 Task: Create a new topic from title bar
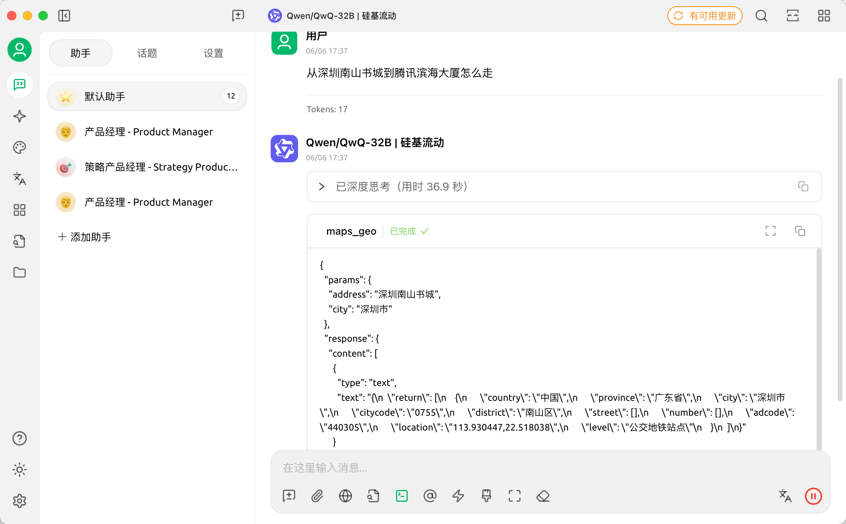pos(238,16)
